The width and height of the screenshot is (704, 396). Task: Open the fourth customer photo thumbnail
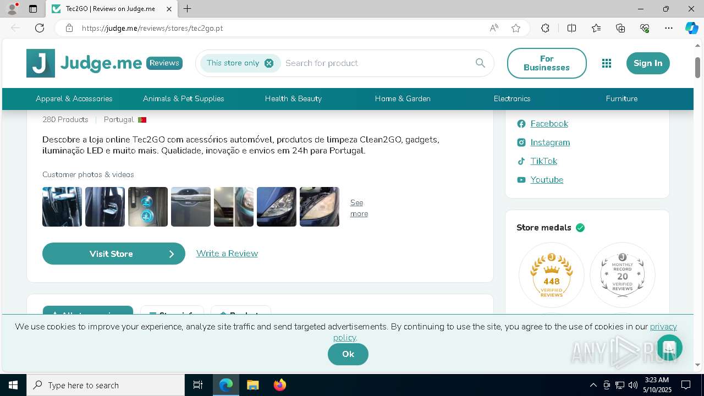(x=191, y=207)
